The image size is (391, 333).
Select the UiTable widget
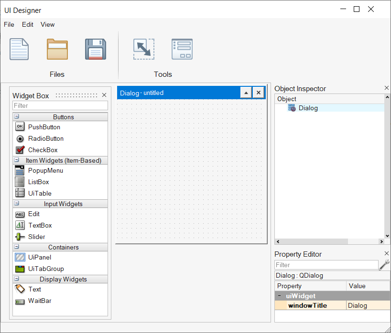pos(40,193)
